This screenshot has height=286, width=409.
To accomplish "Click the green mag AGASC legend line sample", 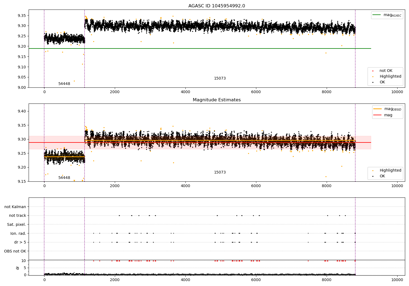I will pyautogui.click(x=377, y=15).
